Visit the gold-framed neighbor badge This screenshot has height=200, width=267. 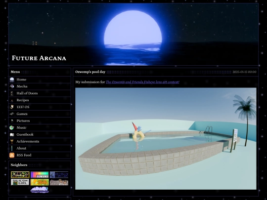tap(20, 175)
